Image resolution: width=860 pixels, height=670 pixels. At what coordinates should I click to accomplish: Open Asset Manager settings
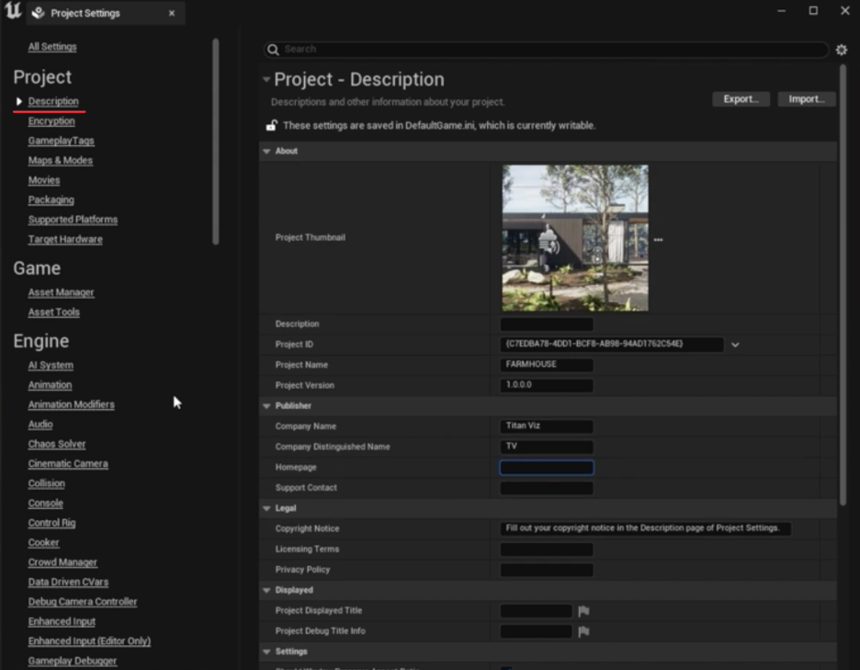pyautogui.click(x=61, y=293)
